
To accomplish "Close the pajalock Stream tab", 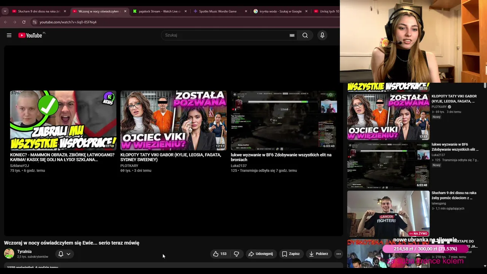I will click(x=186, y=11).
